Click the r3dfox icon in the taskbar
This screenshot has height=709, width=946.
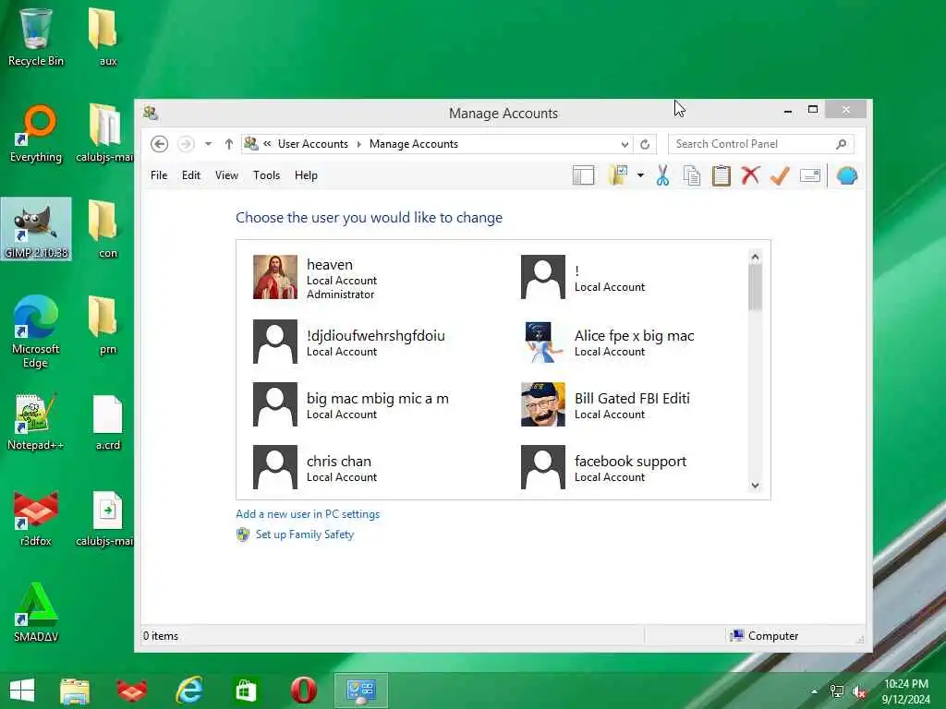pyautogui.click(x=132, y=691)
